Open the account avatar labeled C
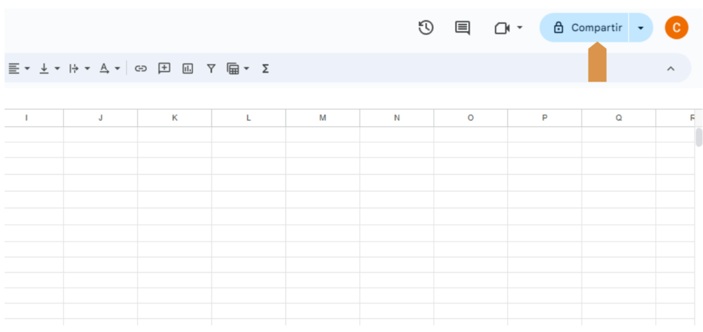This screenshot has width=703, height=332. [x=676, y=27]
